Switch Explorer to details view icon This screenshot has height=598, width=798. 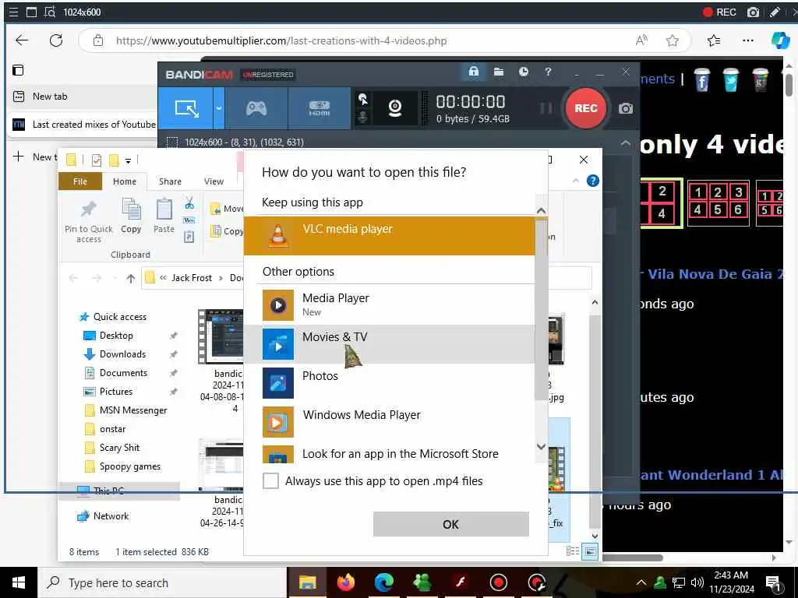click(x=573, y=551)
